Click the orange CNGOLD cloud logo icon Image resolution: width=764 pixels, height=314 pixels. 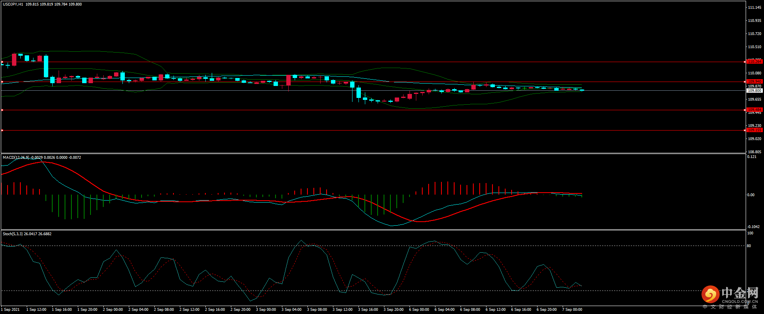coord(710,294)
